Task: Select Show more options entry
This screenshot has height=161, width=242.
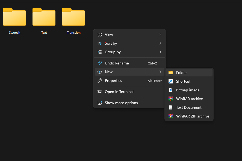Action: click(x=121, y=103)
